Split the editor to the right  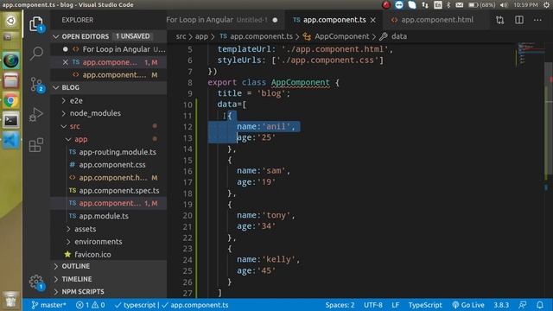pos(519,20)
